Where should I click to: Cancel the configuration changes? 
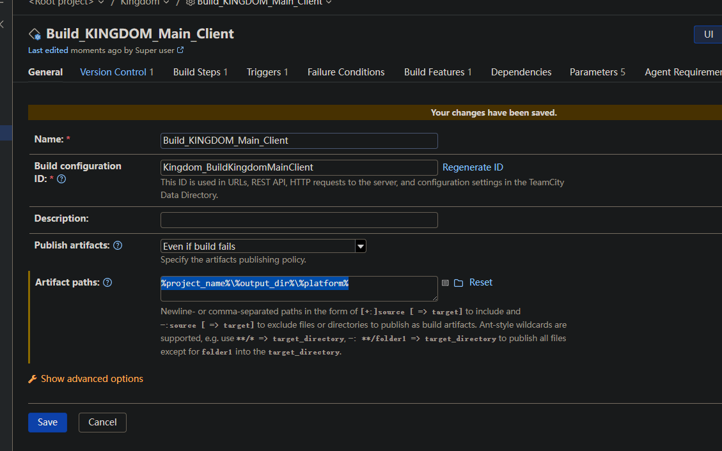click(x=102, y=422)
